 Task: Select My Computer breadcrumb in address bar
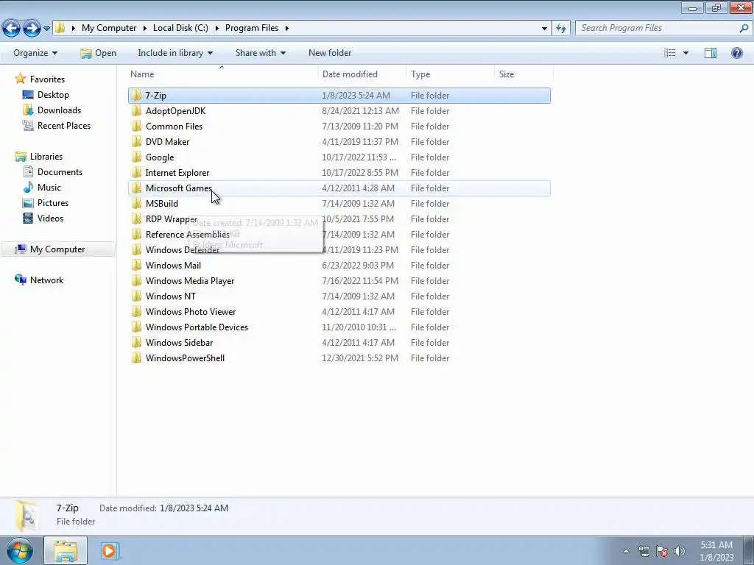pyautogui.click(x=109, y=28)
